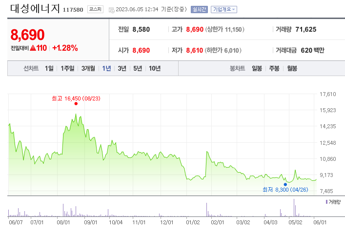Click the 9,173 y-axis label
345x234 pixels.
tap(326, 175)
